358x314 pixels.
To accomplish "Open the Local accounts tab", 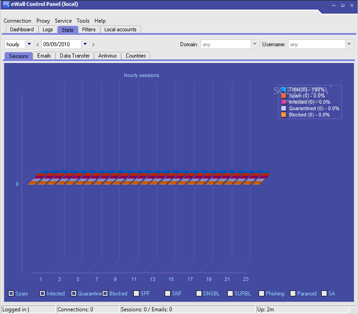I will click(120, 29).
